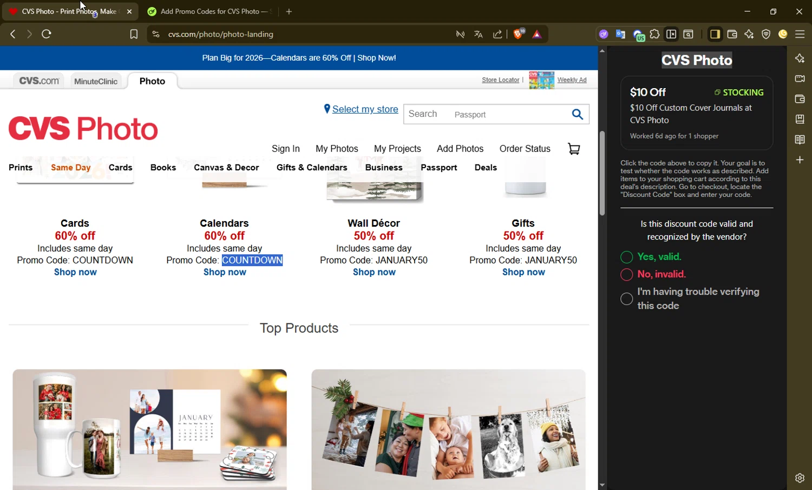Open the Gifts & Calendars menu
Image resolution: width=812 pixels, height=490 pixels.
point(312,168)
